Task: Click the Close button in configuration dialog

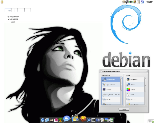Action: click(x=124, y=109)
